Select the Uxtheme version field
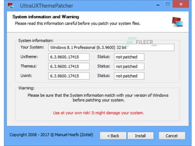 tap(69, 57)
